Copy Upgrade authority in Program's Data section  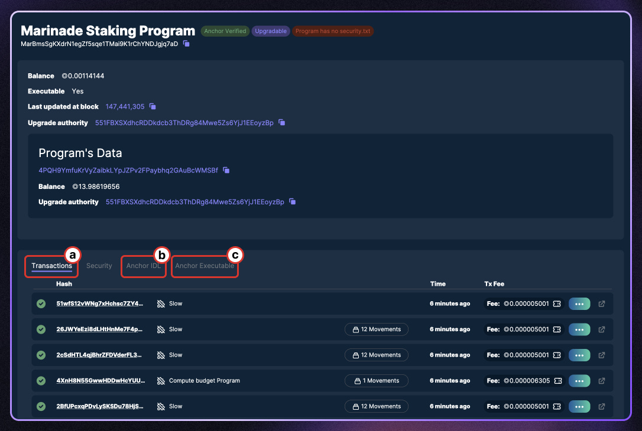tap(293, 201)
